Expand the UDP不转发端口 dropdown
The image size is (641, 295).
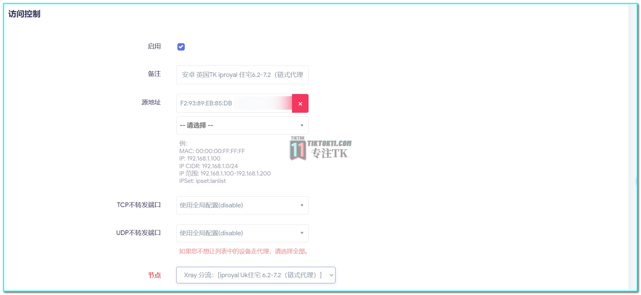pos(242,233)
